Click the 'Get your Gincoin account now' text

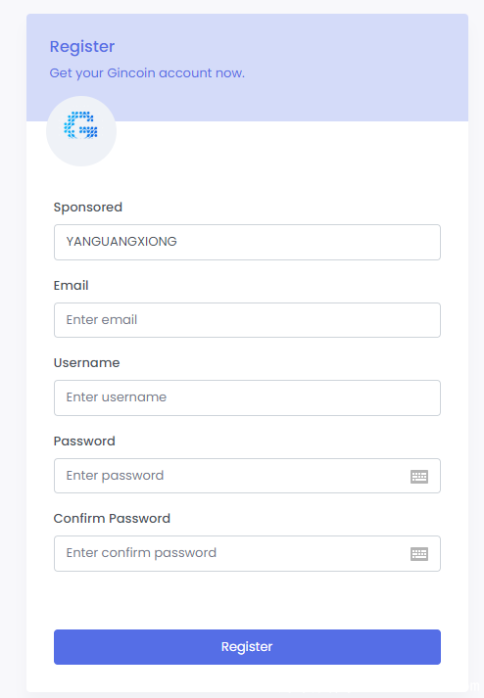tap(147, 73)
